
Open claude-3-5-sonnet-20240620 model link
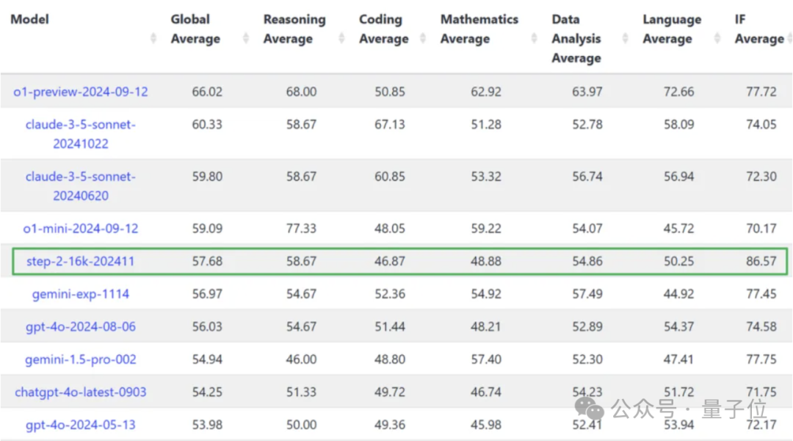pos(81,186)
